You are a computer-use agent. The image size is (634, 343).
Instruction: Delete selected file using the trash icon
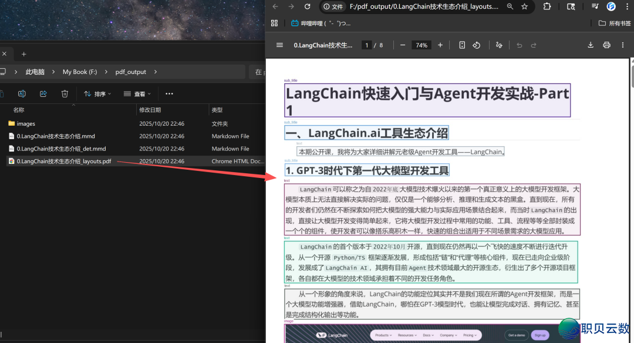point(65,93)
